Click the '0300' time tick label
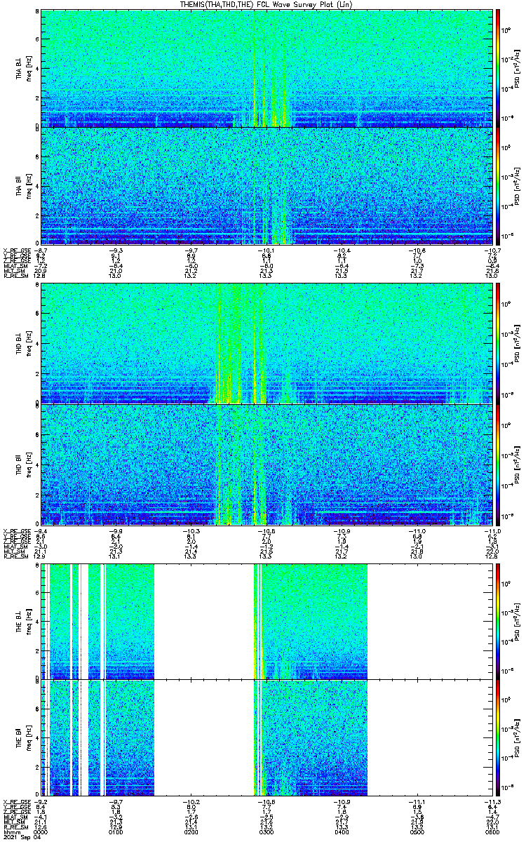The height and width of the screenshot is (842, 526). click(267, 831)
